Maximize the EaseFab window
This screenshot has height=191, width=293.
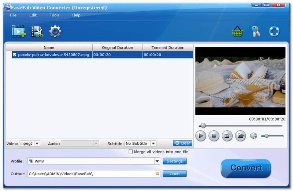[x=266, y=5]
